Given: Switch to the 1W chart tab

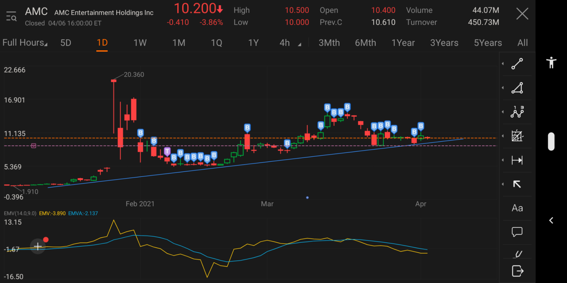Looking at the screenshot, I should (x=140, y=43).
